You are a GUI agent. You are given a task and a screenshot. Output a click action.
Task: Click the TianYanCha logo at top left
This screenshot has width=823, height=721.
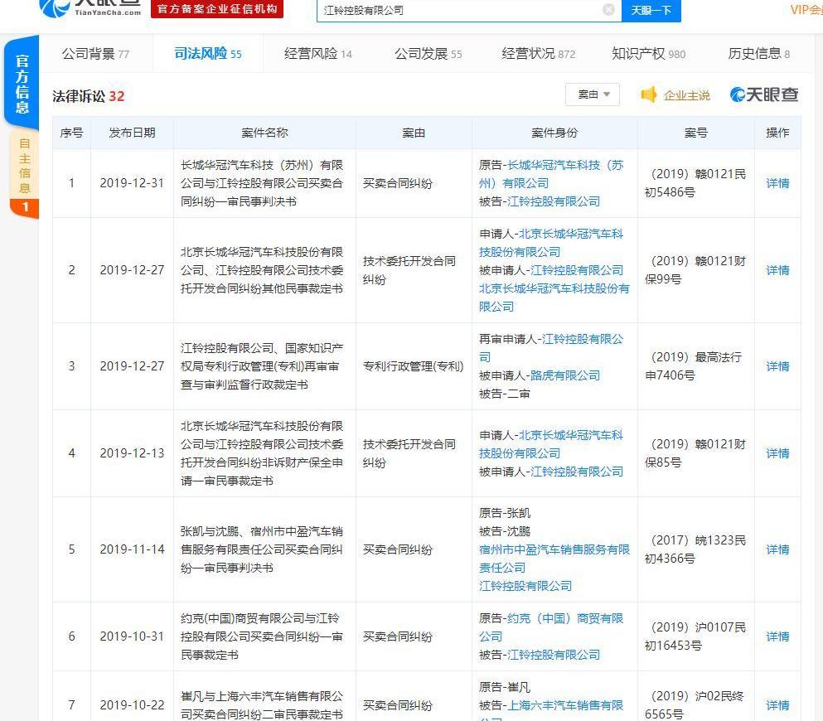click(90, 7)
